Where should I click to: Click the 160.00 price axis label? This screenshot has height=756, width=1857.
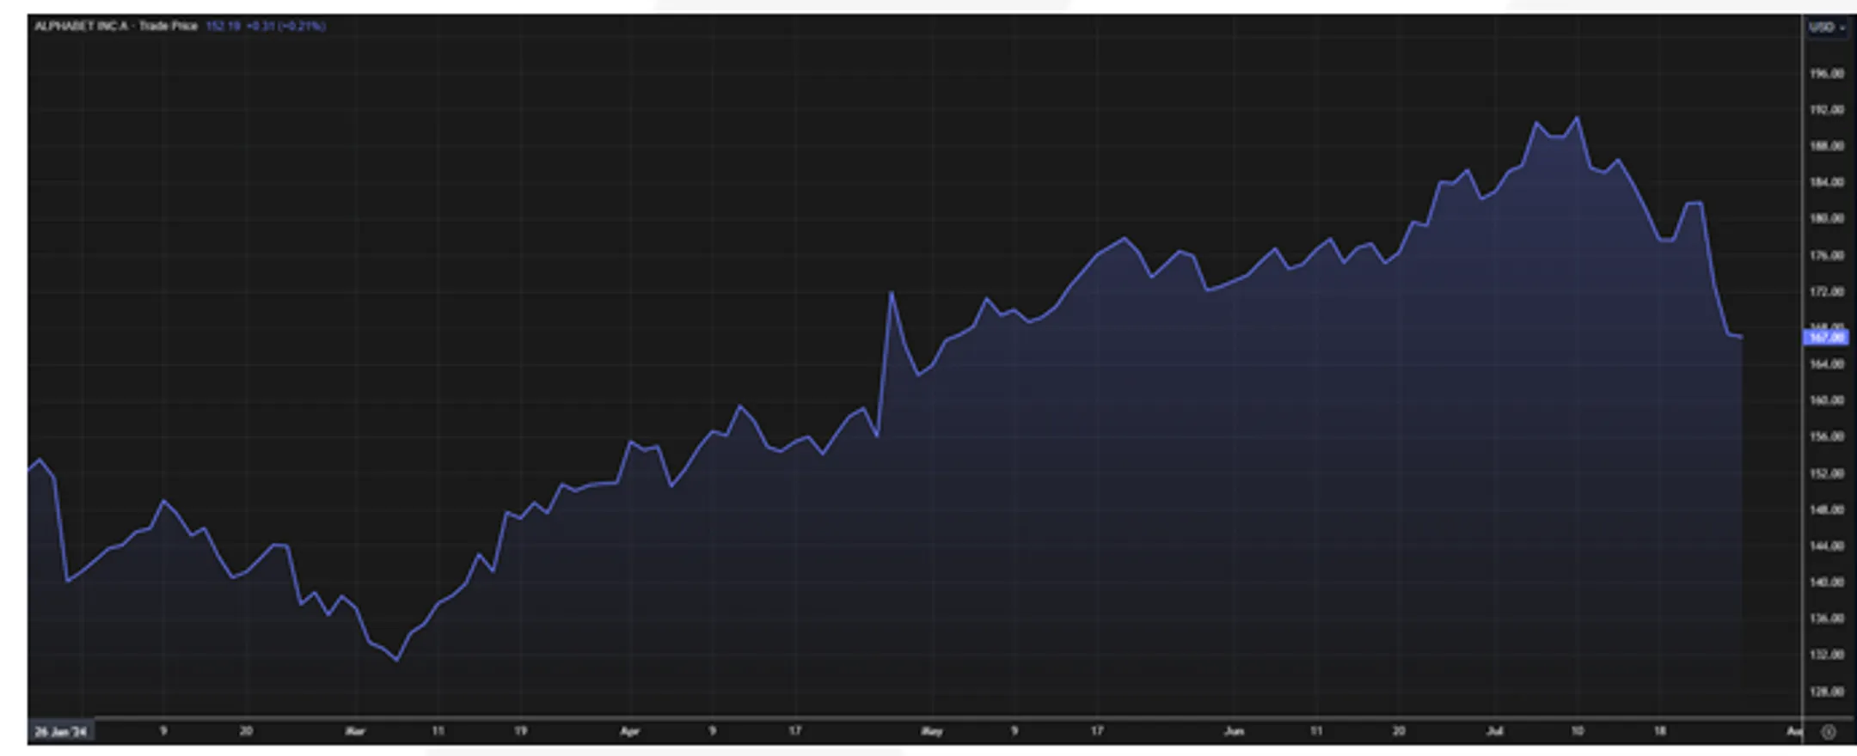coord(1826,400)
